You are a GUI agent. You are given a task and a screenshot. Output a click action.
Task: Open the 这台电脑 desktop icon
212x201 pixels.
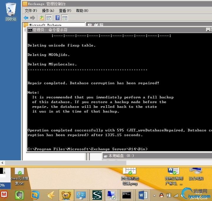[196, 174]
